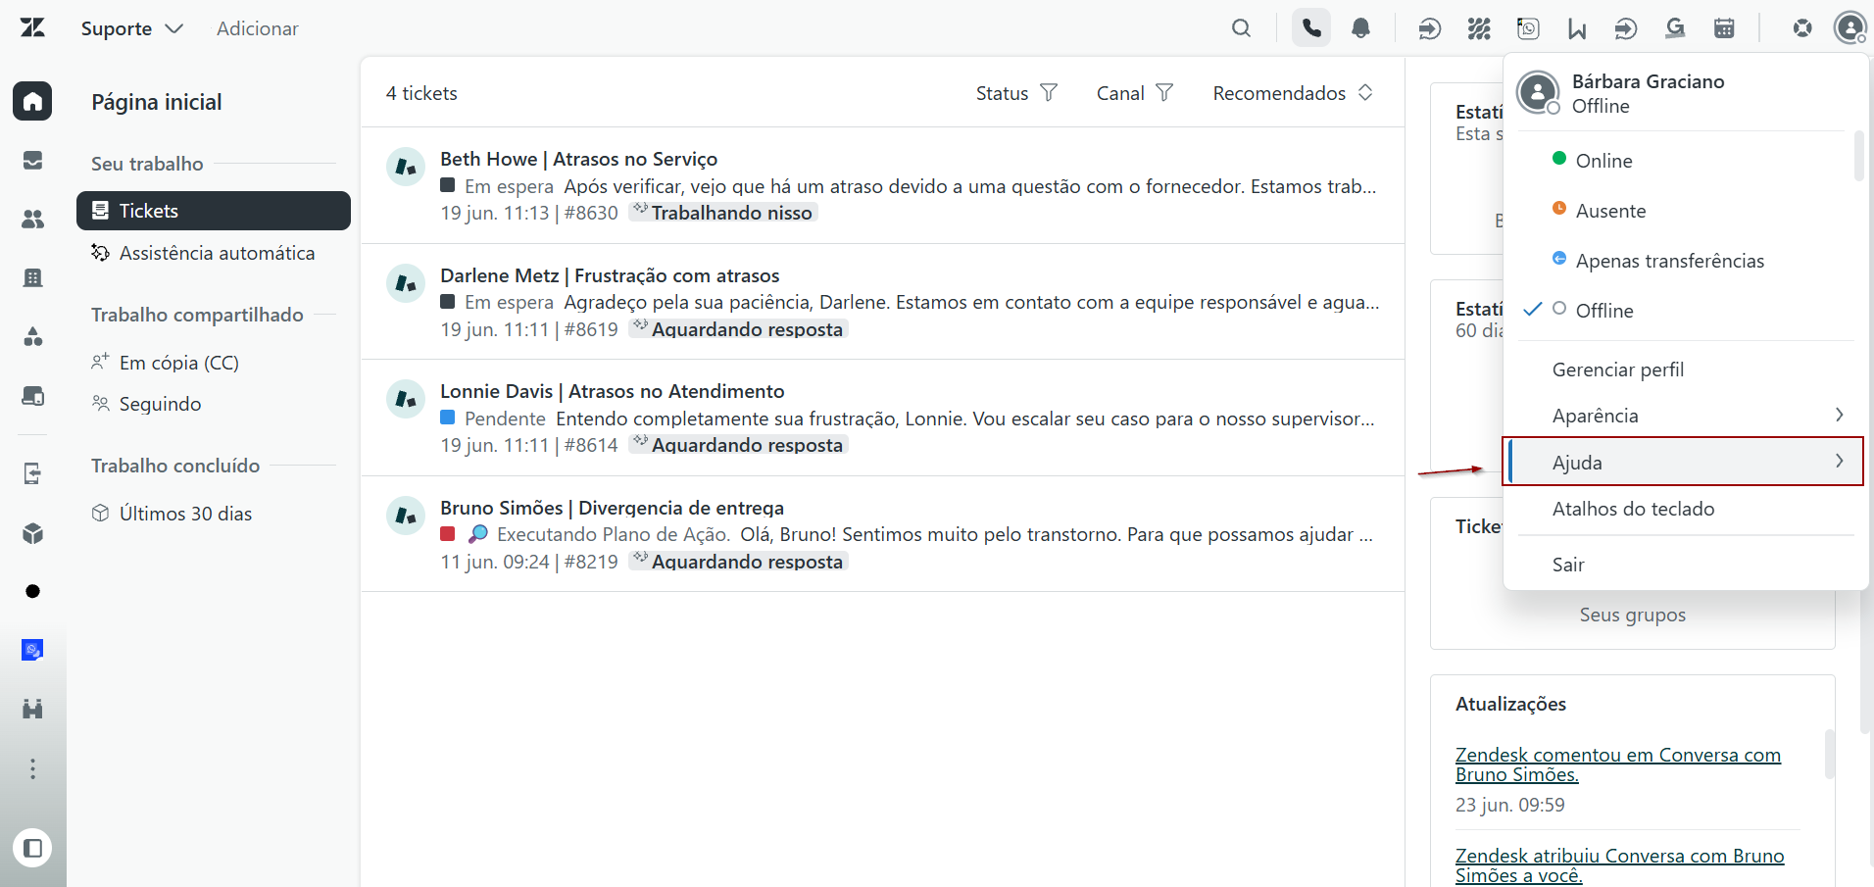Click Sair to log out
1874x887 pixels.
1568,565
